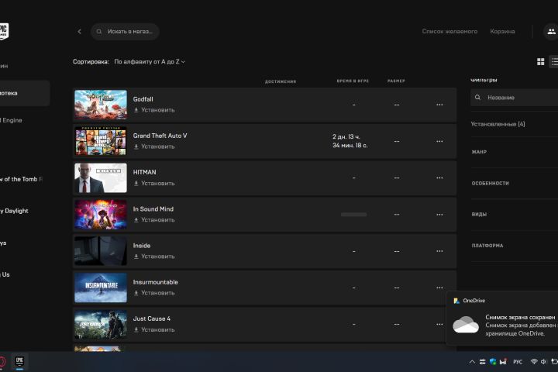Open three-dots menu for HITMAN
This screenshot has height=372, width=558.
439,177
